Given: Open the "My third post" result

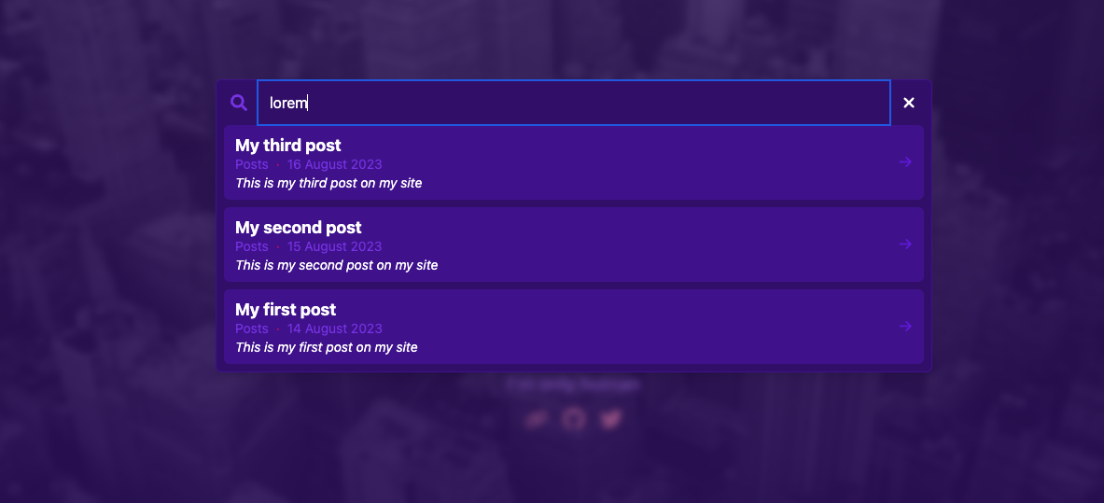Looking at the screenshot, I should (x=288, y=146).
